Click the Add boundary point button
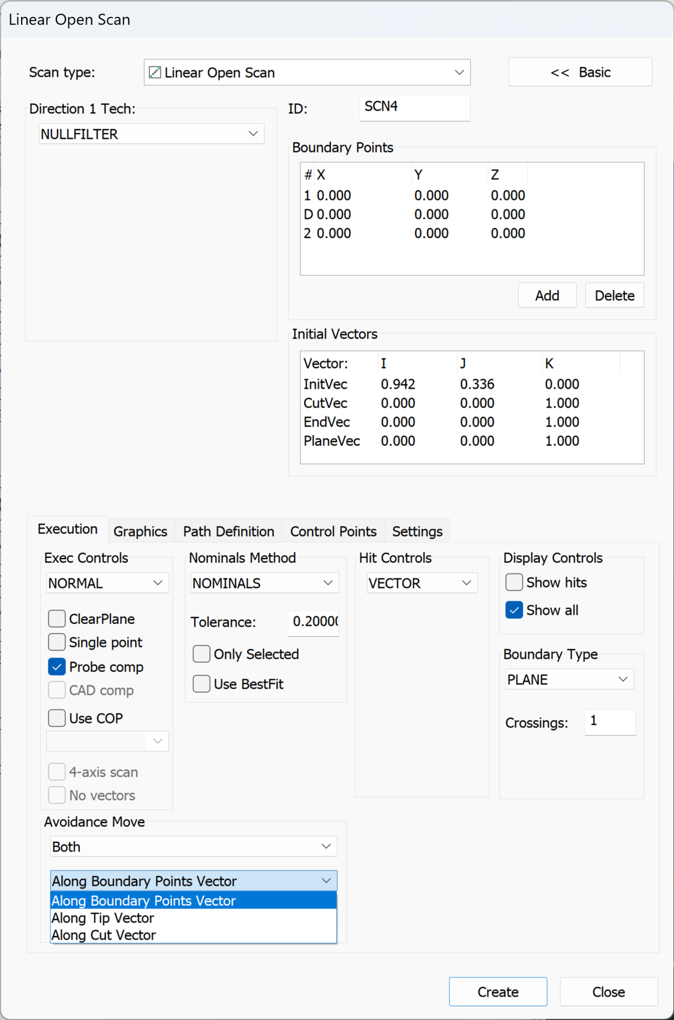Image resolution: width=674 pixels, height=1020 pixels. (547, 295)
